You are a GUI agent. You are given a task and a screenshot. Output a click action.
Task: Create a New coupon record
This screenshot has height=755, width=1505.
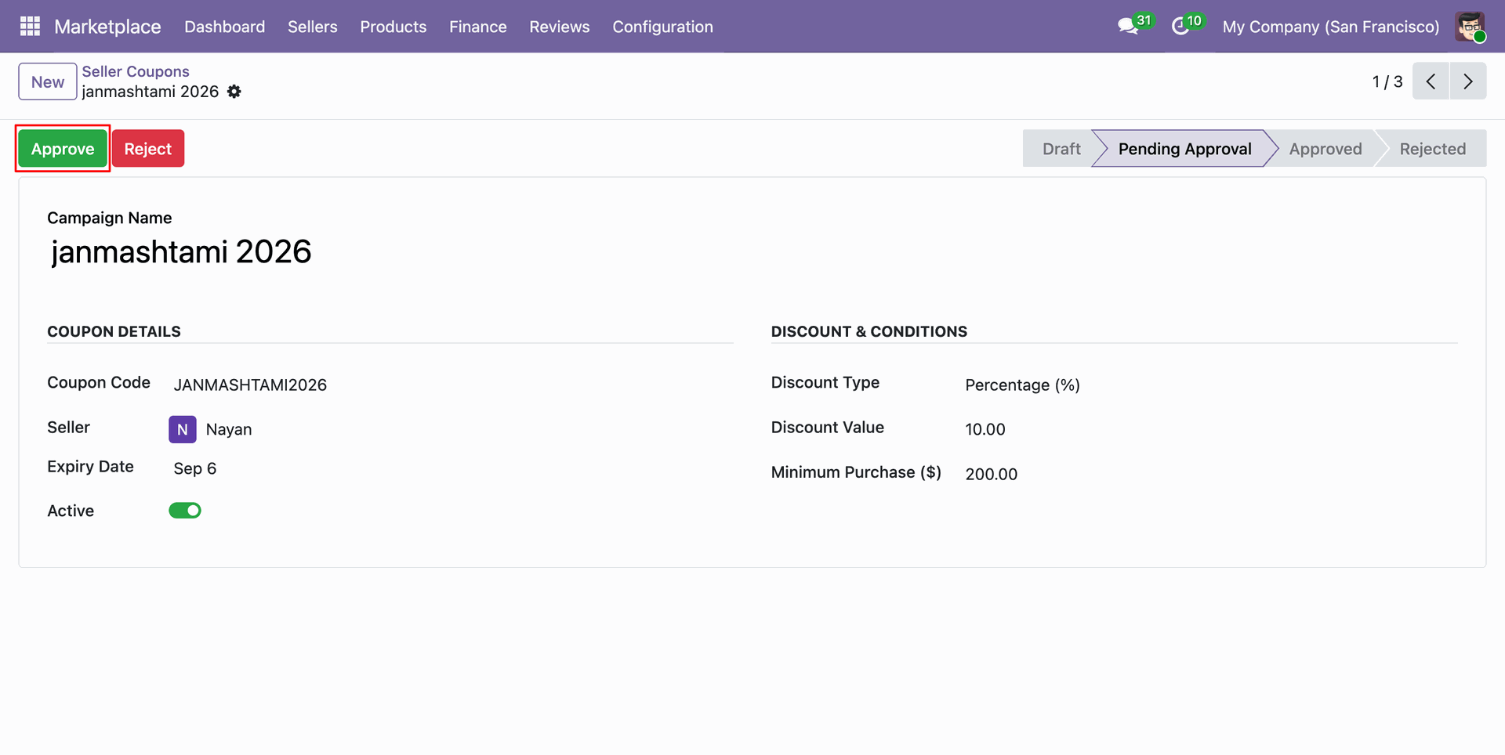48,81
